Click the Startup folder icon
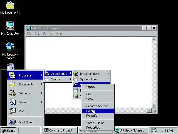The width and height of the screenshot is (178, 134). pos(47,79)
